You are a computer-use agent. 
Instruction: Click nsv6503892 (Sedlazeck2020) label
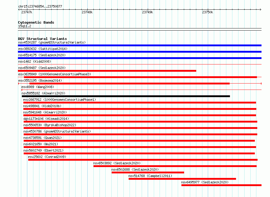(117, 163)
